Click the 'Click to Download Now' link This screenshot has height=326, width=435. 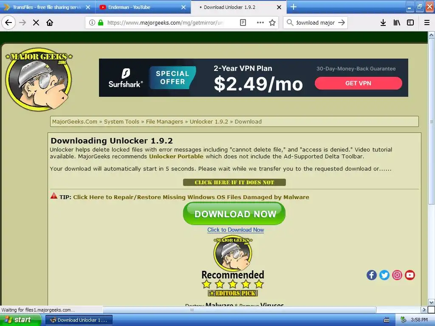tap(235, 230)
